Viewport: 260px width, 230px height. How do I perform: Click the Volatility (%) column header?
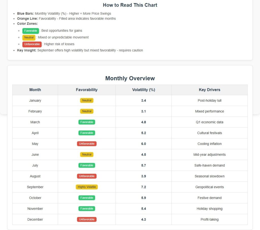pos(143,90)
